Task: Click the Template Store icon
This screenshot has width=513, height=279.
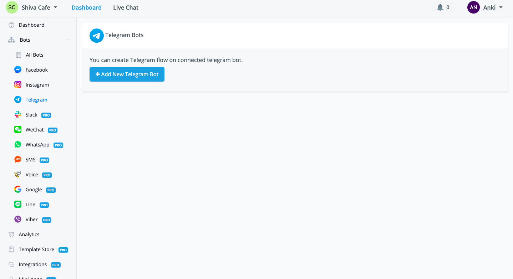Action: coord(11,249)
